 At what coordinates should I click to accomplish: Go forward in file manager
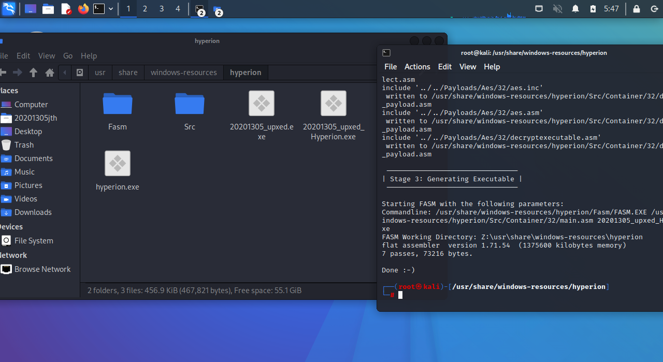(x=17, y=73)
